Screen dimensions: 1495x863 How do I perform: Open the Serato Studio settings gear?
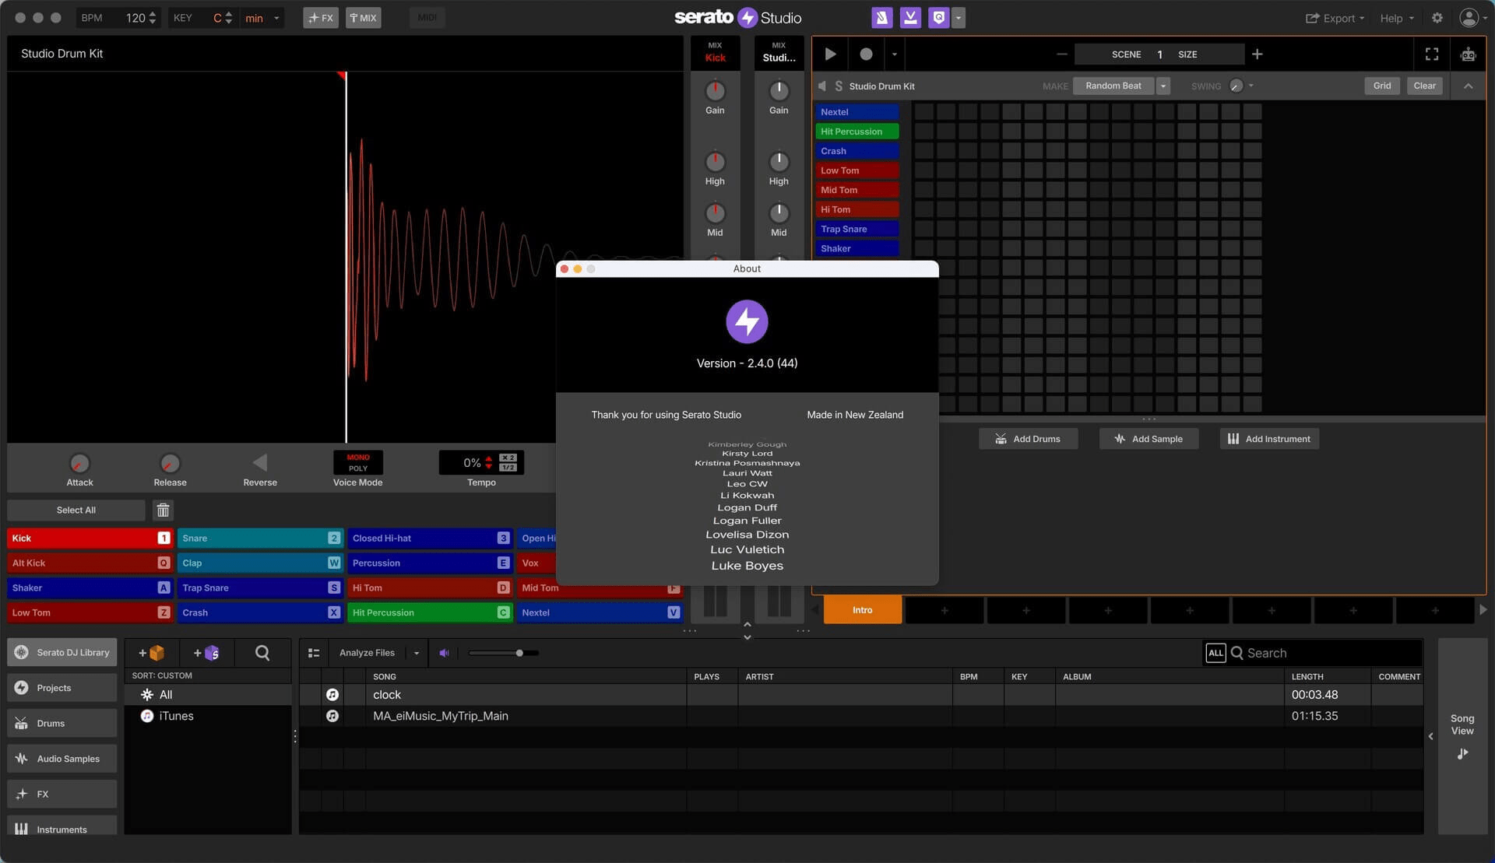tap(1437, 17)
